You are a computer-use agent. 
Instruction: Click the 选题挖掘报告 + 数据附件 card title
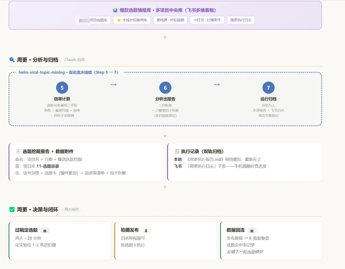pos(48,152)
